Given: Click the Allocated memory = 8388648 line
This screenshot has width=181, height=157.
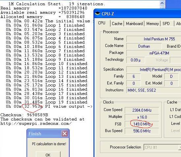Looking at the screenshot, I should pyautogui.click(x=42, y=17).
